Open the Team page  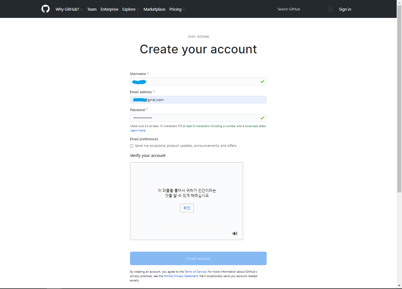point(92,9)
